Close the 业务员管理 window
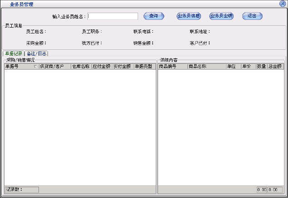Screen dimensions: 288x198 tap(283, 4)
